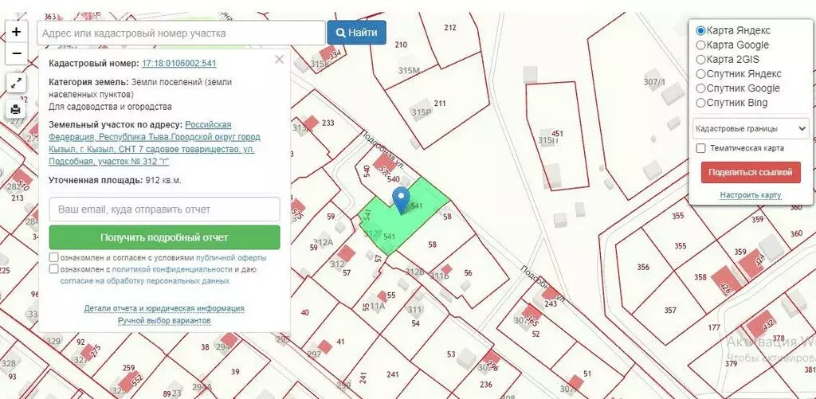Open the Кадастровые границы dropdown
This screenshot has height=399, width=816.
[751, 128]
